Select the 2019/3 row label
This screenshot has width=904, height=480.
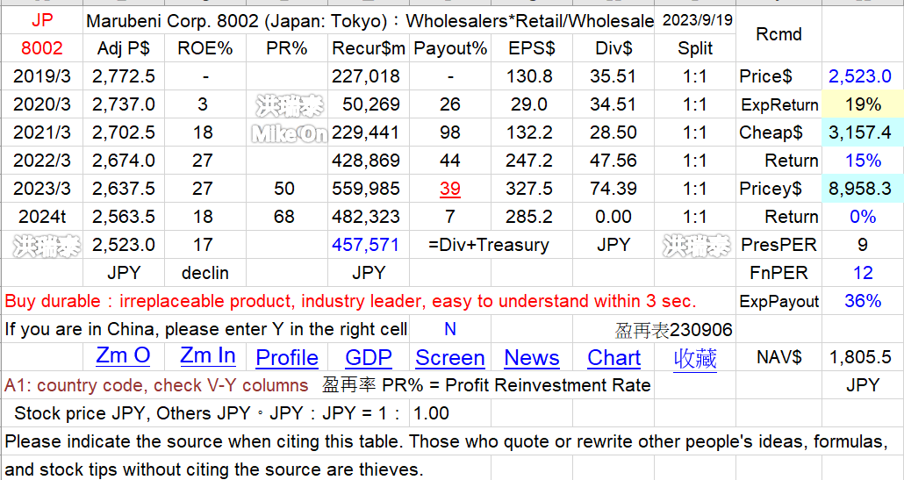tap(41, 76)
